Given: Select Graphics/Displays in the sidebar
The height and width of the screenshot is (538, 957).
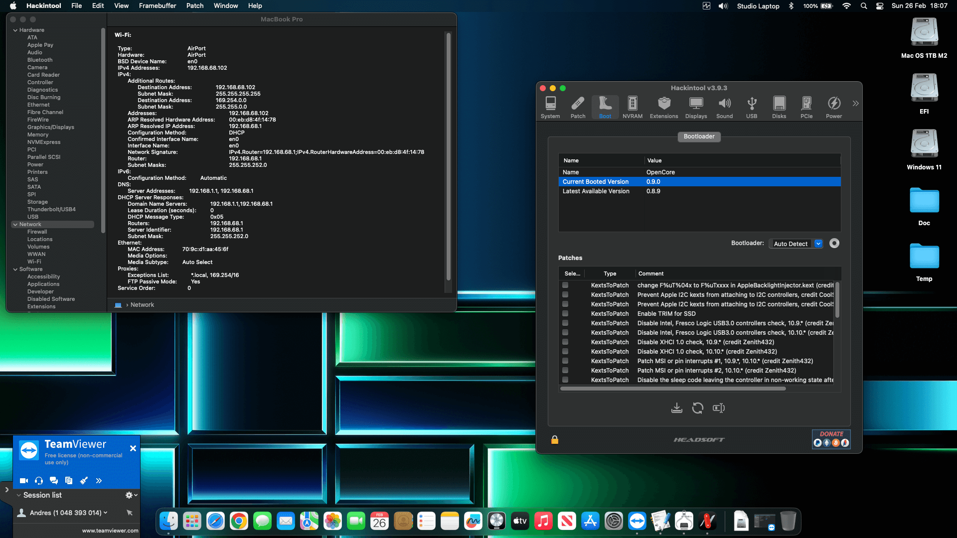Looking at the screenshot, I should (x=51, y=128).
